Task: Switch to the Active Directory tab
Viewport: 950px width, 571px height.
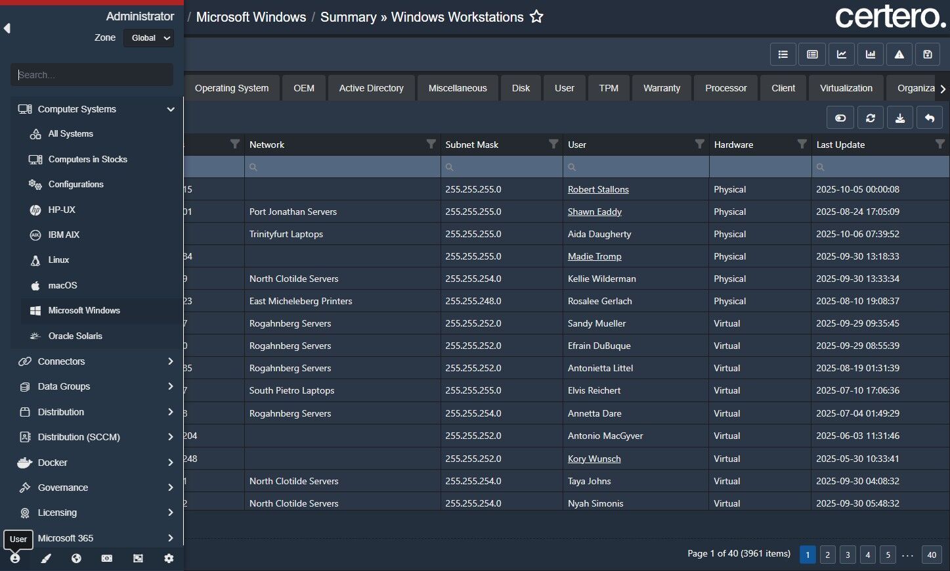Action: pyautogui.click(x=371, y=88)
